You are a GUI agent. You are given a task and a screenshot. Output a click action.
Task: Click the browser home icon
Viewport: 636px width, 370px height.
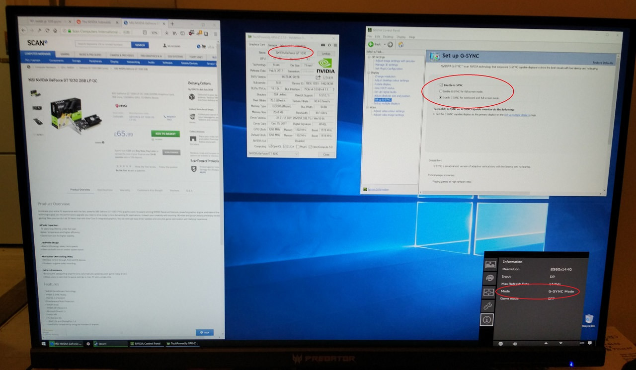(x=55, y=30)
